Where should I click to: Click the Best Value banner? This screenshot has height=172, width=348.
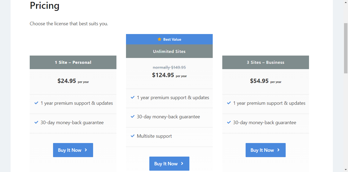(169, 39)
